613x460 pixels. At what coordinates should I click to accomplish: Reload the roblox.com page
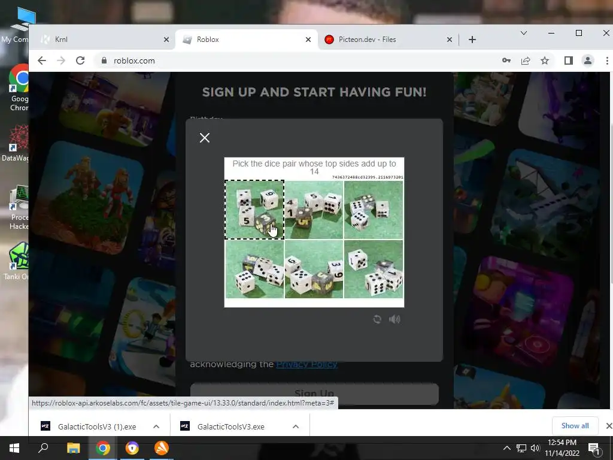point(80,60)
